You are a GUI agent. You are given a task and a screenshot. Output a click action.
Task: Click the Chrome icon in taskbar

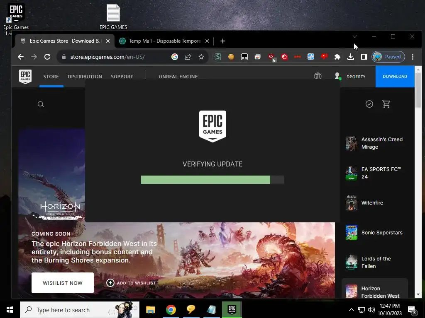[x=171, y=310]
